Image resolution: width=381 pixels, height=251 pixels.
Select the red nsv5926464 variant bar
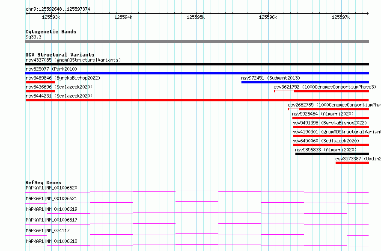point(331,118)
